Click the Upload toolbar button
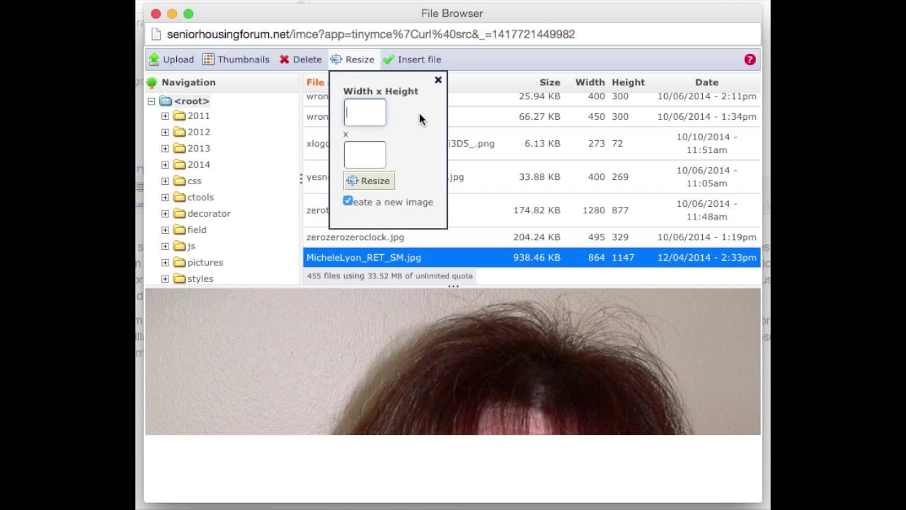 coord(171,59)
